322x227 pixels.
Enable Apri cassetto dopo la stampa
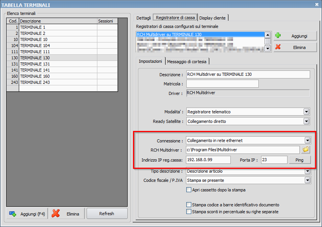click(x=189, y=190)
